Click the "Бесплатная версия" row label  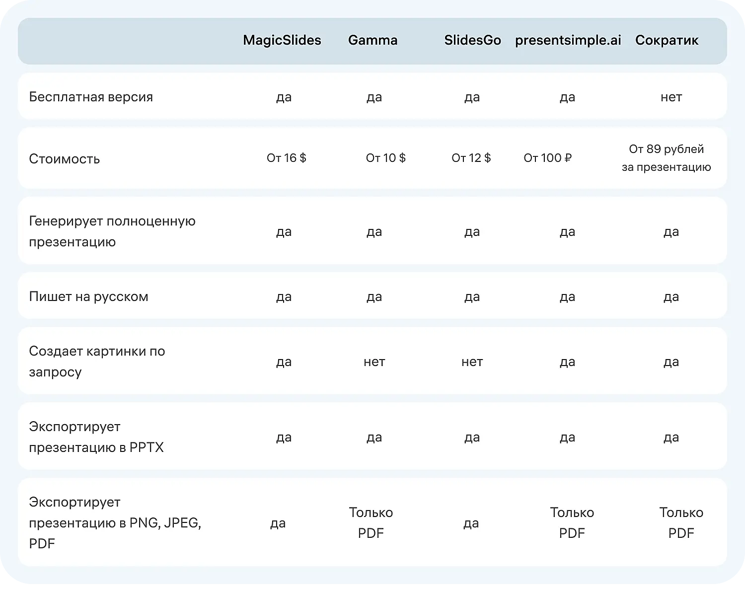pyautogui.click(x=91, y=97)
